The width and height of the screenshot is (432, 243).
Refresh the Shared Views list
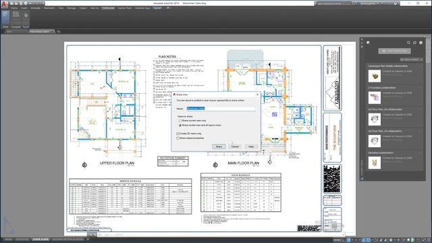click(414, 43)
